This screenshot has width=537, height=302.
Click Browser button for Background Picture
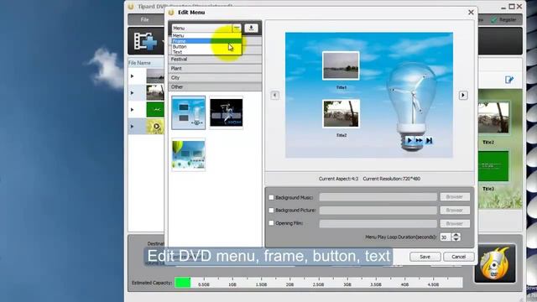point(455,210)
